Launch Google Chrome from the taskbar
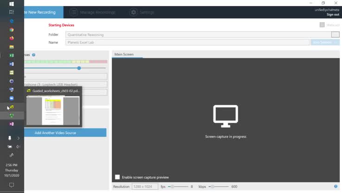This screenshot has height=193, width=342. [x=12, y=30]
